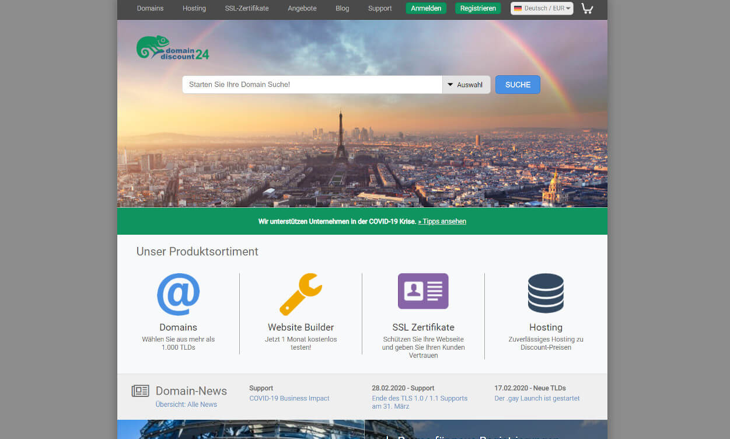This screenshot has height=439, width=730.
Task: Go to the Blog menu item
Action: 343,8
